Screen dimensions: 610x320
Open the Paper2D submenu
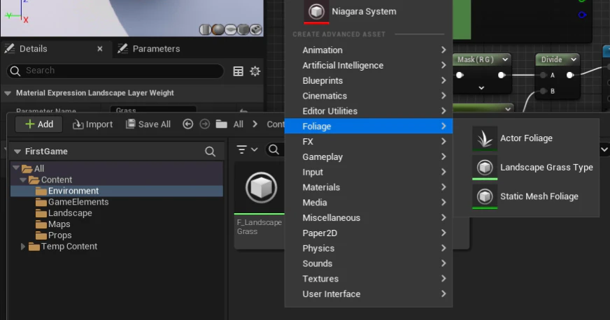(369, 233)
